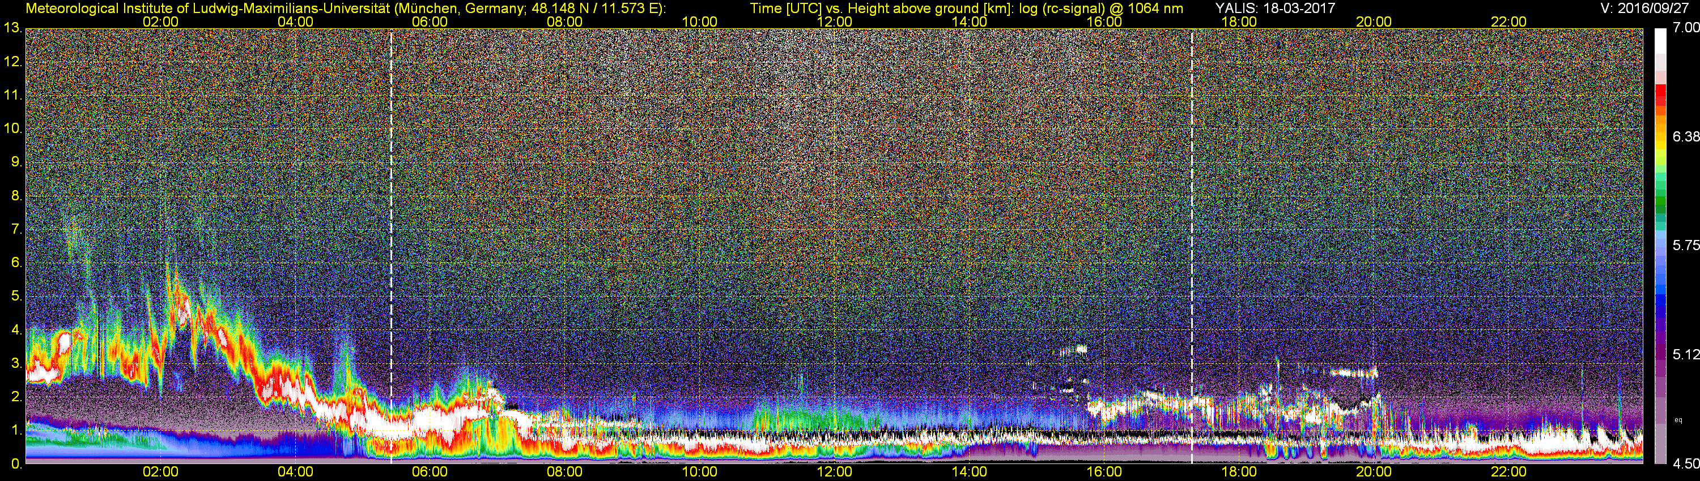The width and height of the screenshot is (1700, 481).
Task: Click the 14:00 label on the lower time axis
Action: coord(970,472)
